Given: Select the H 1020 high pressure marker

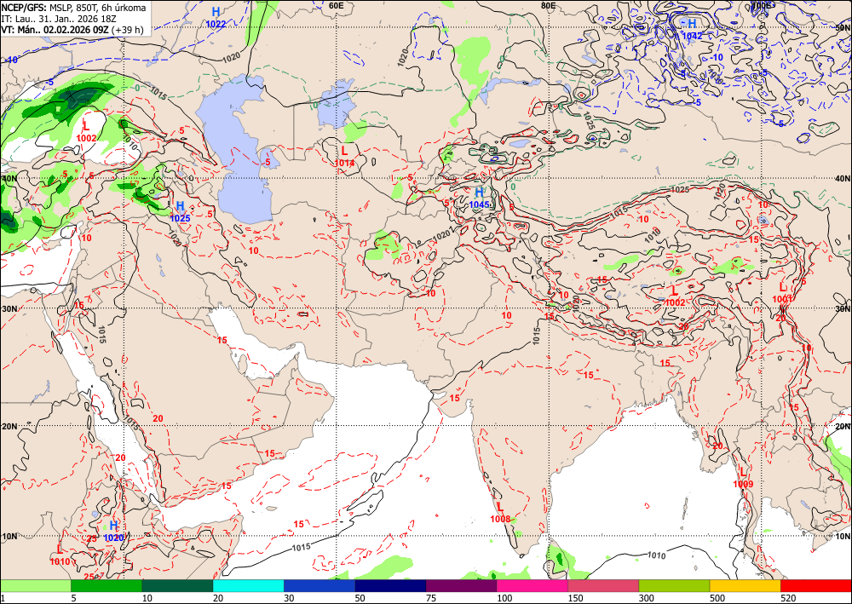Looking at the screenshot, I should pos(113,531).
